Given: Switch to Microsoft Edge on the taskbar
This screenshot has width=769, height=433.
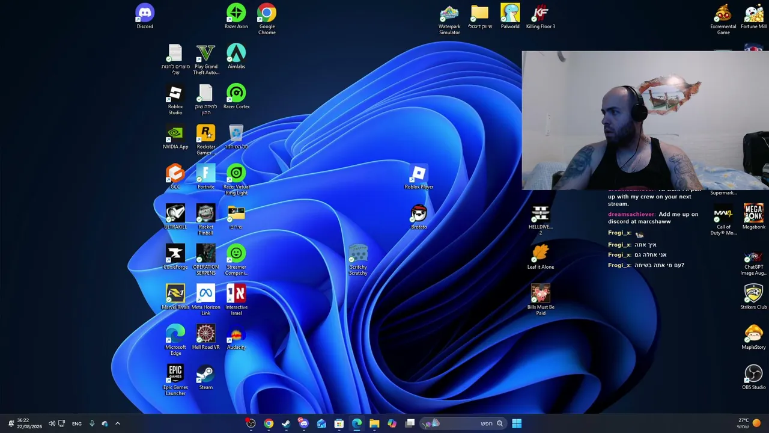Looking at the screenshot, I should (x=357, y=423).
